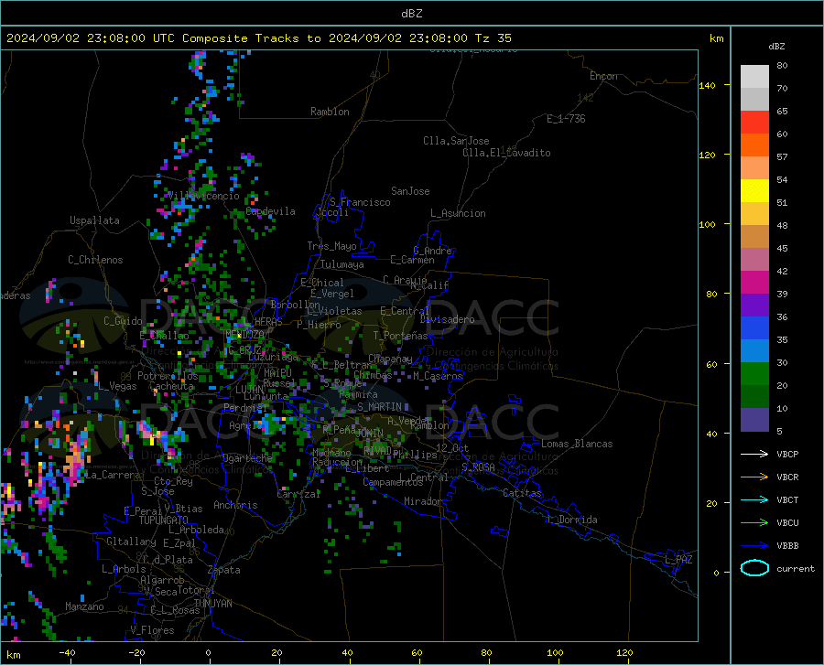The height and width of the screenshot is (665, 824).
Task: Click the '120' tick on horizontal km axis
Action: 624,653
